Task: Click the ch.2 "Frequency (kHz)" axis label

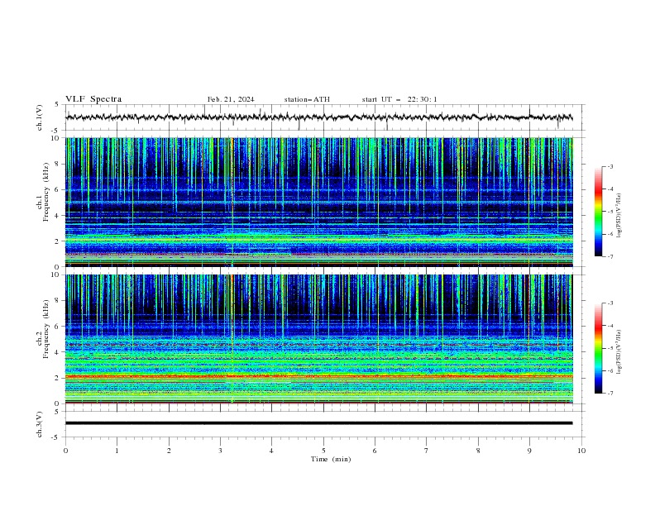Action: 45,329
